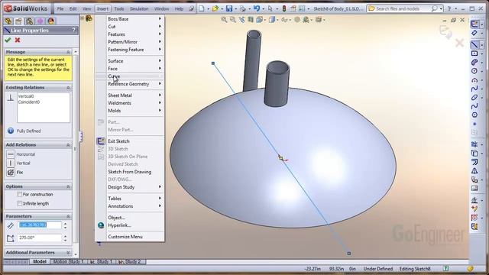Click the Trim Entities tool icon
Image resolution: width=489 pixels, height=275 pixels.
point(474,144)
